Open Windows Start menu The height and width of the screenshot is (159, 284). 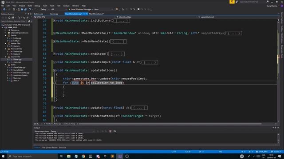click(3, 156)
